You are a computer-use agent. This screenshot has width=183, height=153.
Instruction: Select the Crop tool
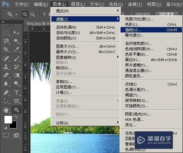click(x=6, y=49)
